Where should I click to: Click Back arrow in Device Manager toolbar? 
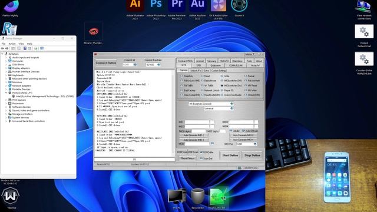pyautogui.click(x=2, y=48)
